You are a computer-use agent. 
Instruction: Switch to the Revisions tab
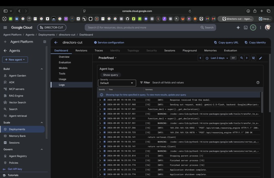pos(81,51)
